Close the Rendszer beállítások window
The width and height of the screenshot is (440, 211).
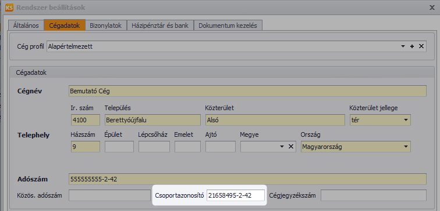[432, 8]
